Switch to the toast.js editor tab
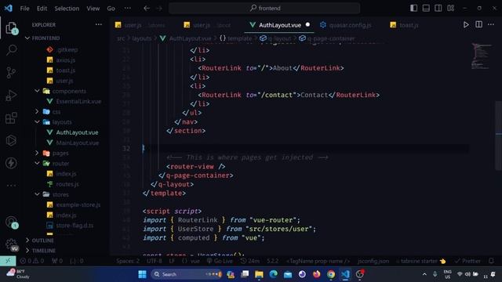This screenshot has width=502, height=282. [405, 25]
